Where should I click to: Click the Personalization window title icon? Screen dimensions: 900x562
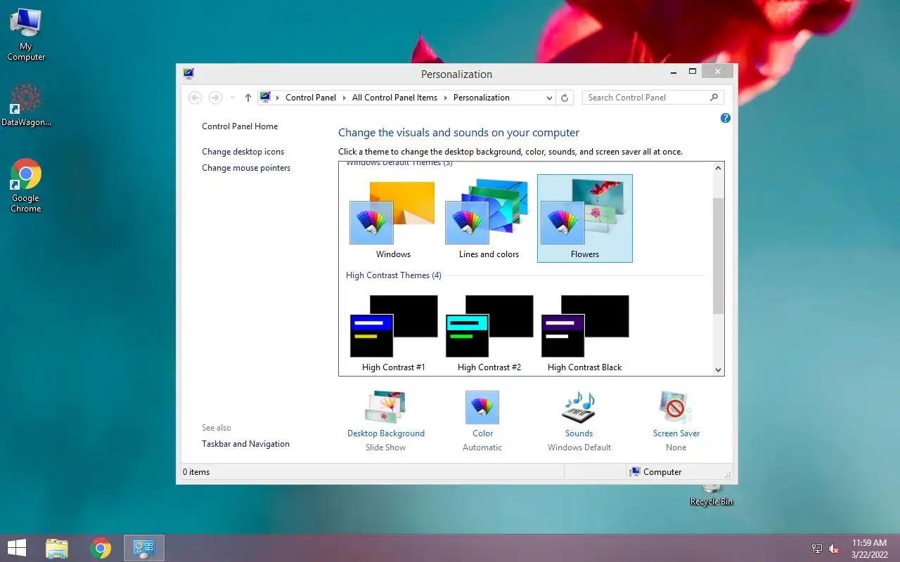point(188,74)
